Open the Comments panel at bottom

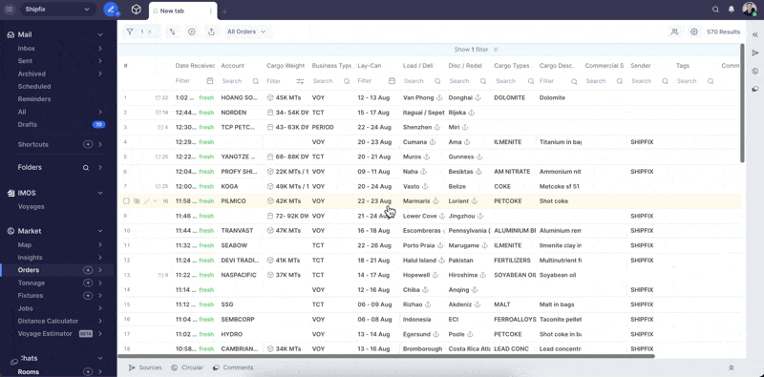[x=233, y=367]
